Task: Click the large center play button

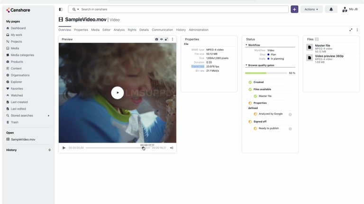Action: (118, 93)
